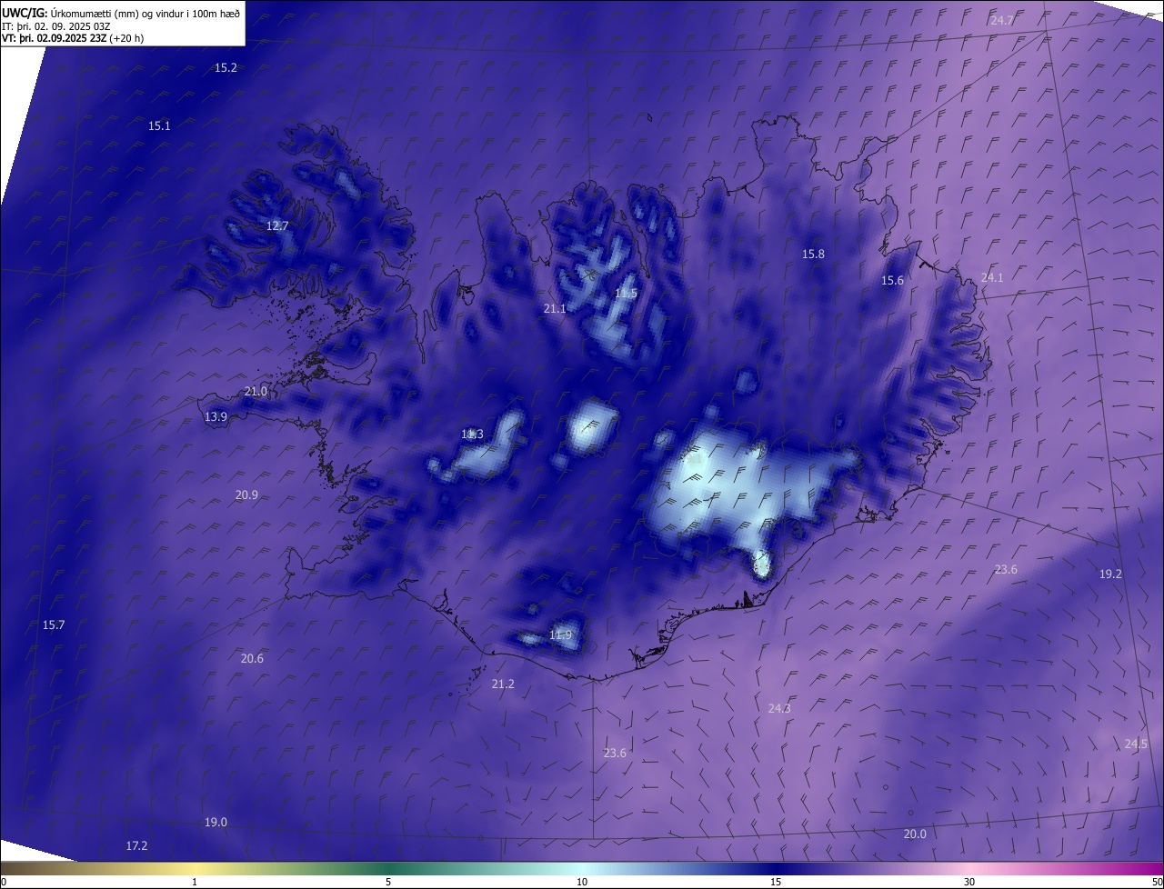Click the 12.7 value over the Westfjords
This screenshot has height=889, width=1164.
[x=277, y=226]
